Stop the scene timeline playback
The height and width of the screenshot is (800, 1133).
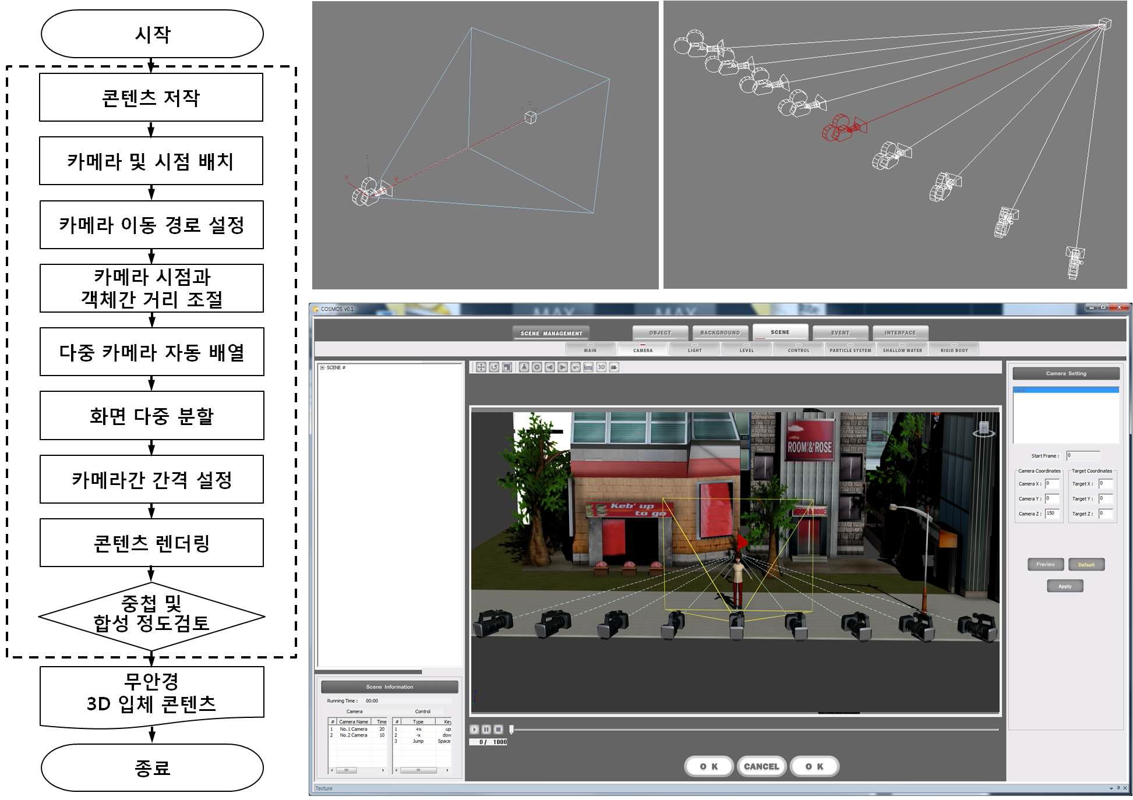pos(498,729)
